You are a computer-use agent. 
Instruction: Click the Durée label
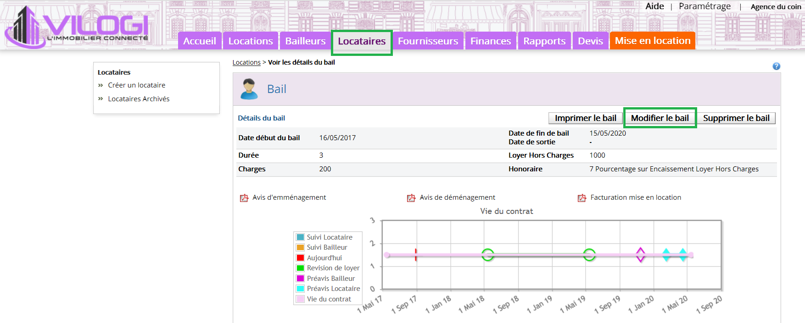coord(248,155)
